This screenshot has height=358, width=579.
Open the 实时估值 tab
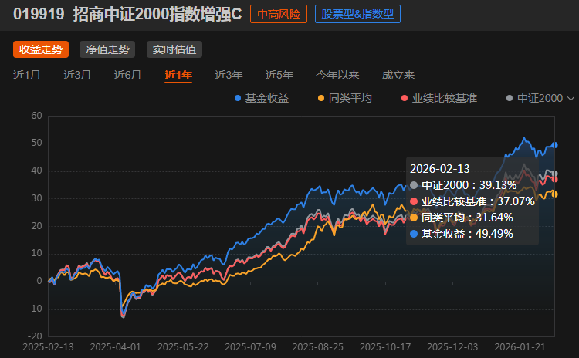point(174,49)
